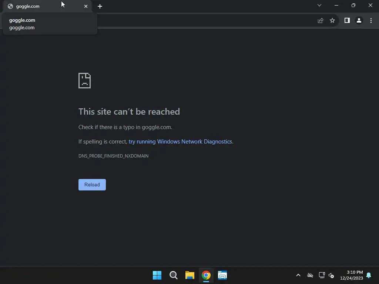Image resolution: width=379 pixels, height=284 pixels.
Task: Click the muted volume tray icon
Action: point(331,275)
